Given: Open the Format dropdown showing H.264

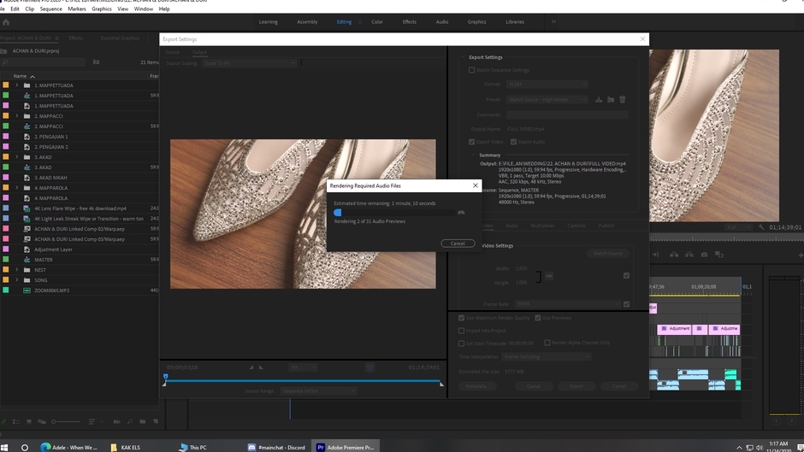Looking at the screenshot, I should tap(546, 85).
